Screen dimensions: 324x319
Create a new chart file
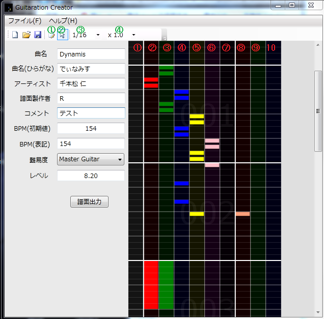pyautogui.click(x=15, y=35)
